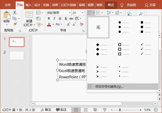Screen dimensions: 162x113
Task: Open the numbering list dropdown arrow
Action: point(102,13)
